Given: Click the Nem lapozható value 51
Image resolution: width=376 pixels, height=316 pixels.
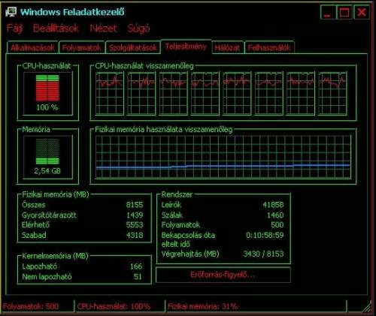Looking at the screenshot, I should [x=138, y=276].
